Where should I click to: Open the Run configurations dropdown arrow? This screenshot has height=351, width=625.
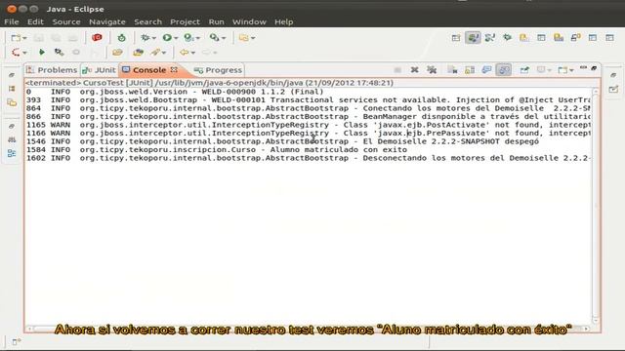176,38
